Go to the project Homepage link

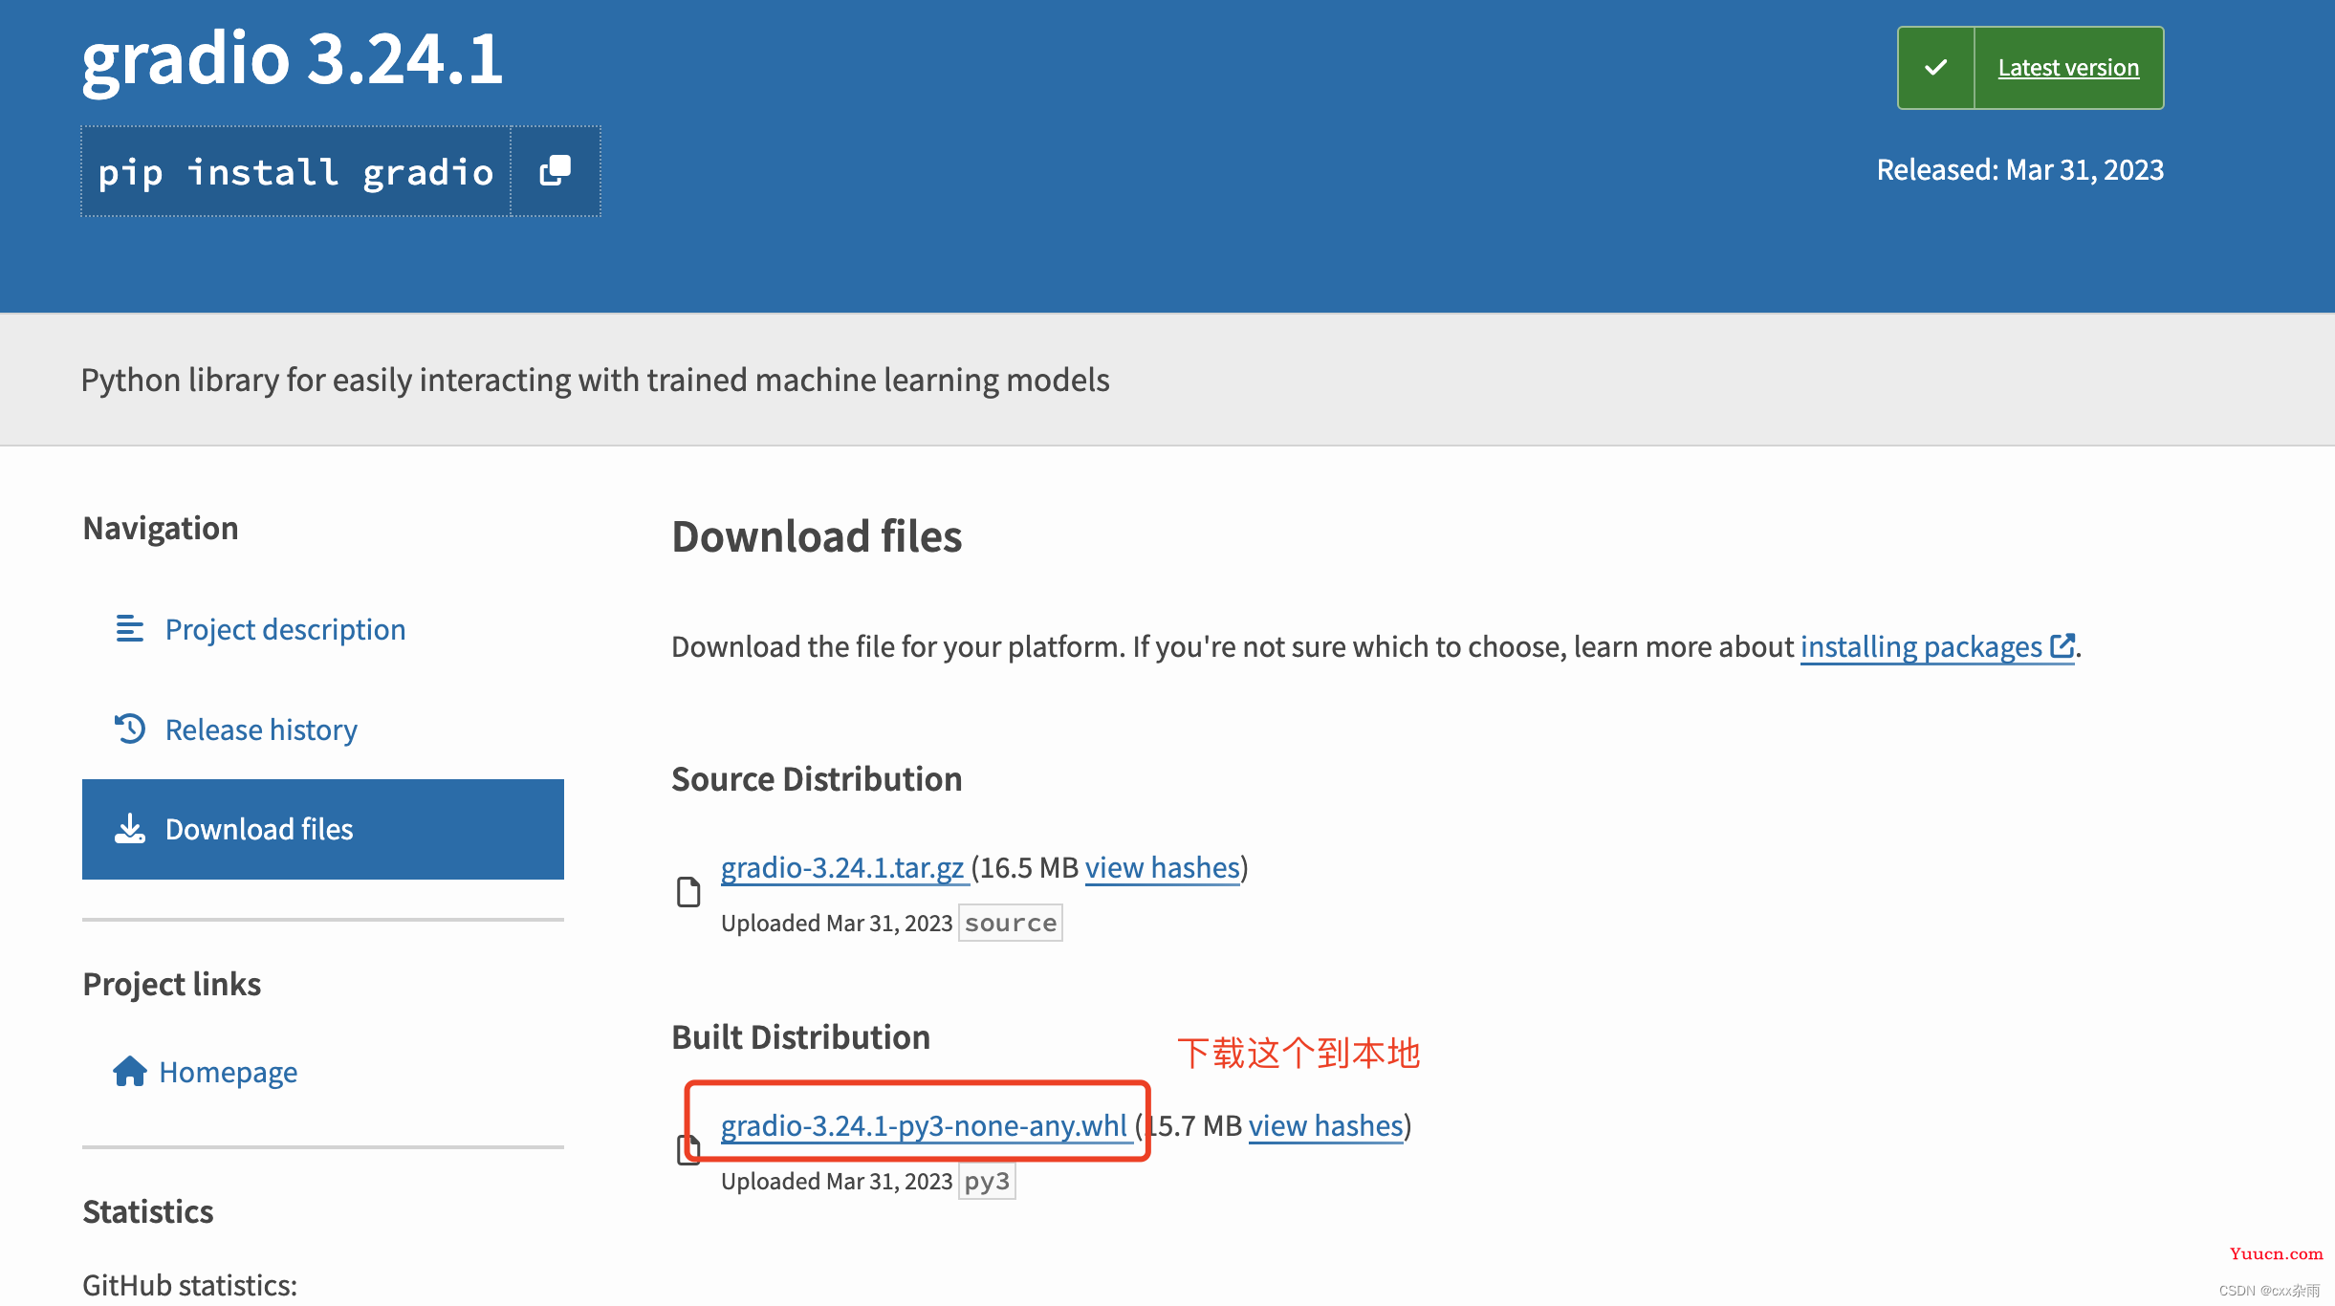[228, 1072]
